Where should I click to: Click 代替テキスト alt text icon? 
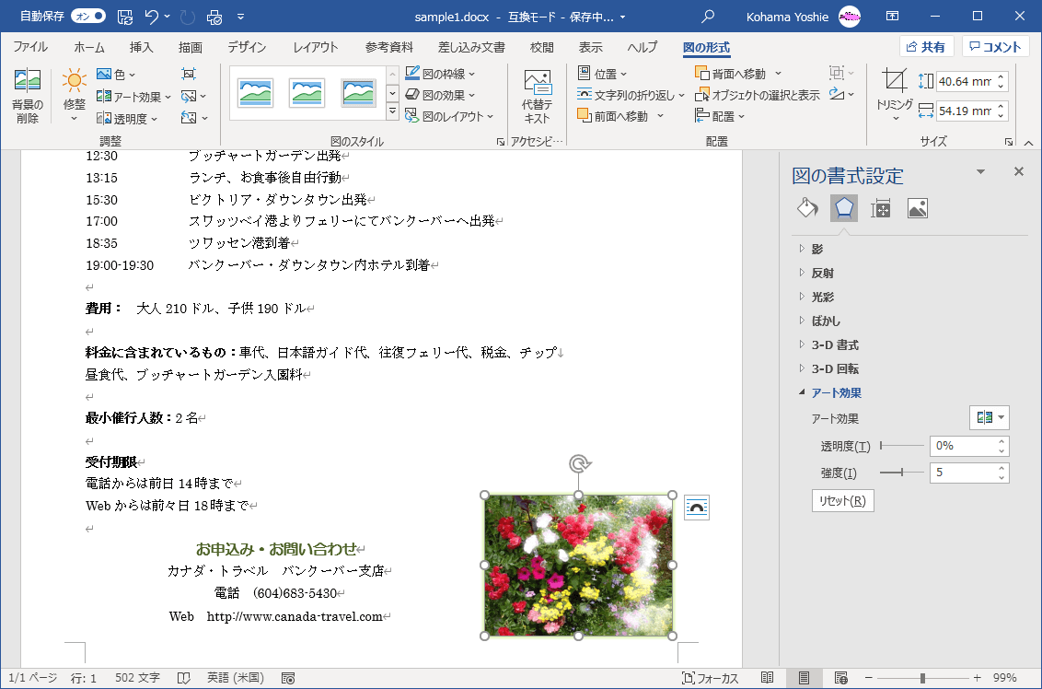[x=537, y=97]
